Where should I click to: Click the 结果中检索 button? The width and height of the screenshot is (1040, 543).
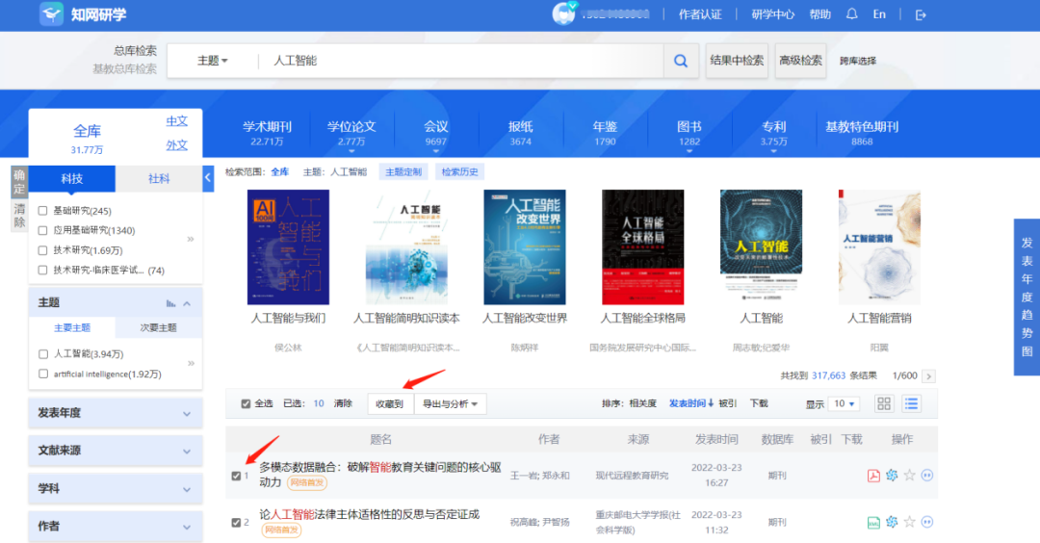pyautogui.click(x=737, y=61)
